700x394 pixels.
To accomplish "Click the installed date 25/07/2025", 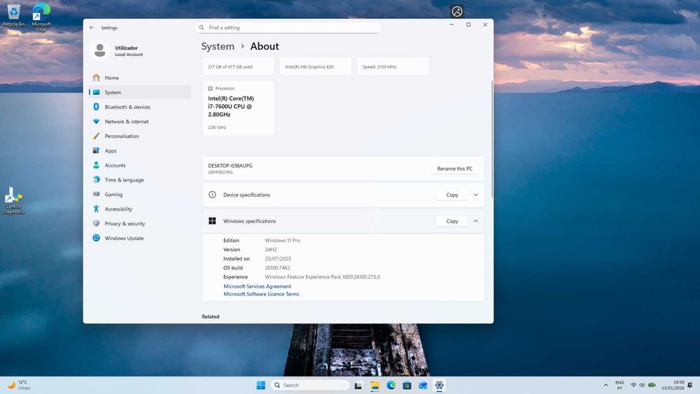I will pyautogui.click(x=278, y=259).
